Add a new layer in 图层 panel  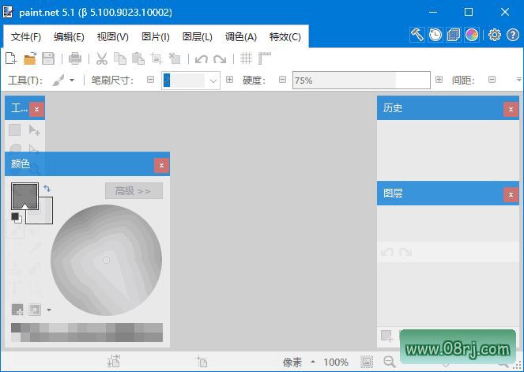pos(387,336)
